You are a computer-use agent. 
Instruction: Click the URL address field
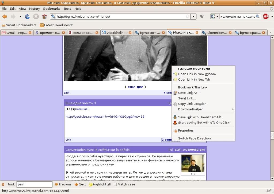[121, 17]
